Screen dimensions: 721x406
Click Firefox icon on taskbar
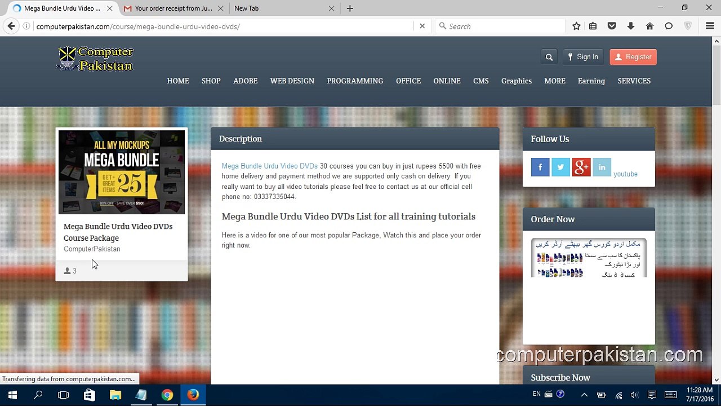point(193,395)
